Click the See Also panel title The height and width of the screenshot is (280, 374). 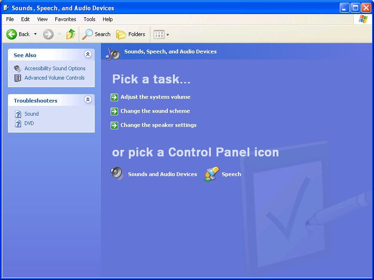(x=25, y=55)
